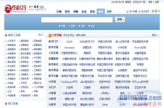The width and height of the screenshot is (164, 108).
Task: Open the 走进中关村 link
Action: point(105,82)
